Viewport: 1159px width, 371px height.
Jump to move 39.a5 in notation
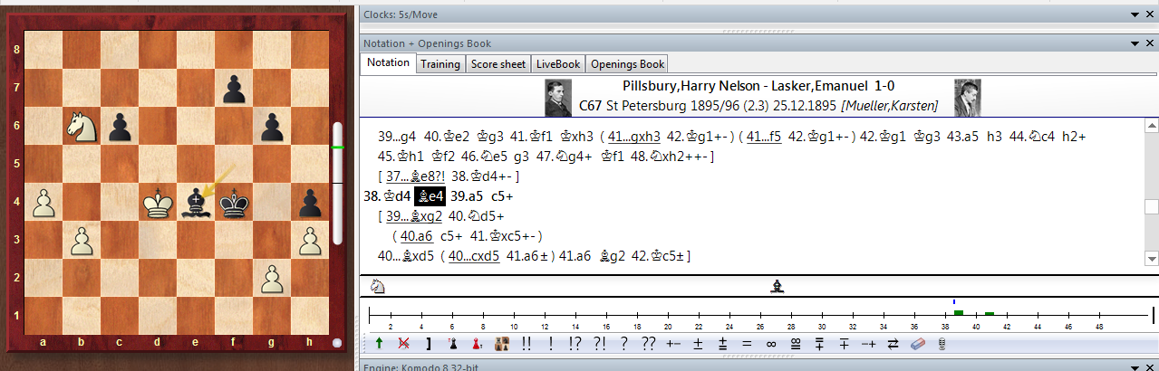[x=467, y=195]
